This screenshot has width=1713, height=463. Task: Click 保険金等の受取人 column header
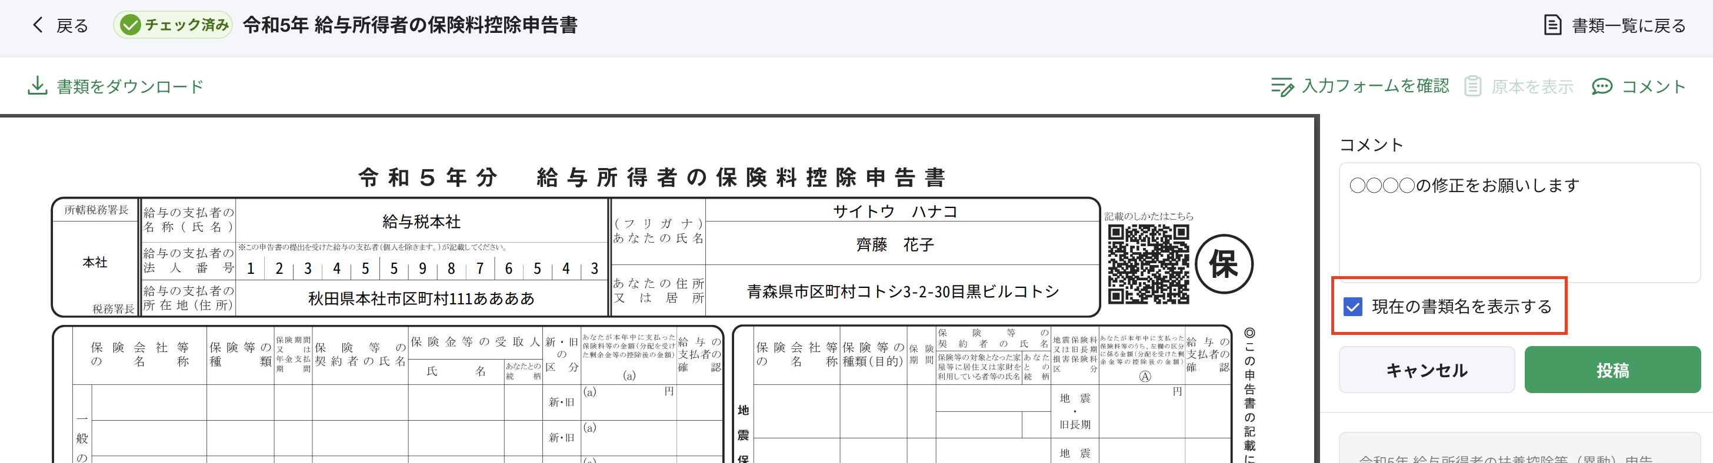(x=475, y=341)
